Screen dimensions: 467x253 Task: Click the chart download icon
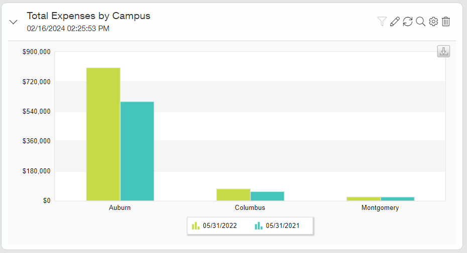coord(443,51)
